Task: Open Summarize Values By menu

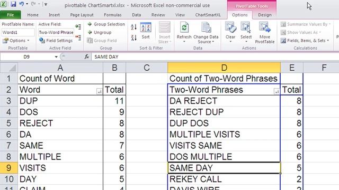Action: click(x=306, y=24)
